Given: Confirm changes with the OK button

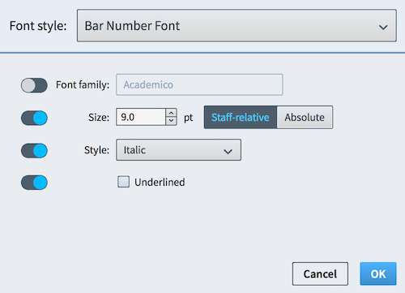Looking at the screenshot, I should tap(378, 274).
